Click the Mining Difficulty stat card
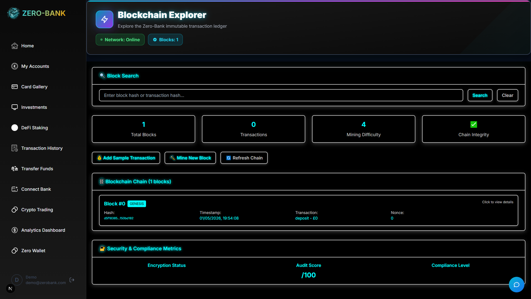The image size is (531, 299). (364, 129)
